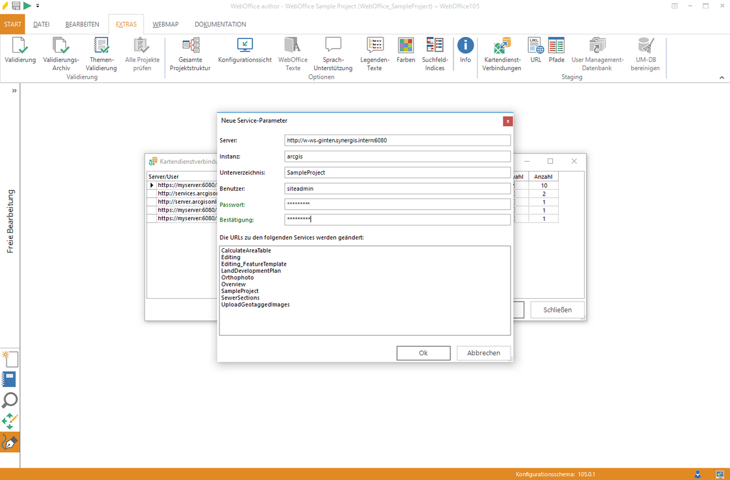Viewport: 730px width, 480px height.
Task: Expand the Freie Bearbeitung side panel
Action: coord(14,91)
